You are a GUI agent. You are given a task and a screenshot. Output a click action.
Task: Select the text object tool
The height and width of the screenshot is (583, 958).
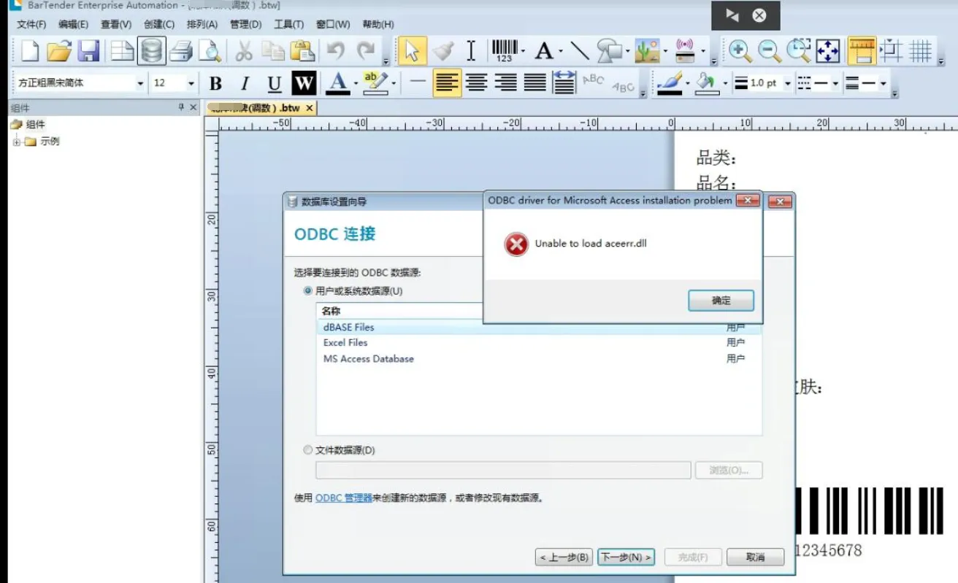[543, 50]
